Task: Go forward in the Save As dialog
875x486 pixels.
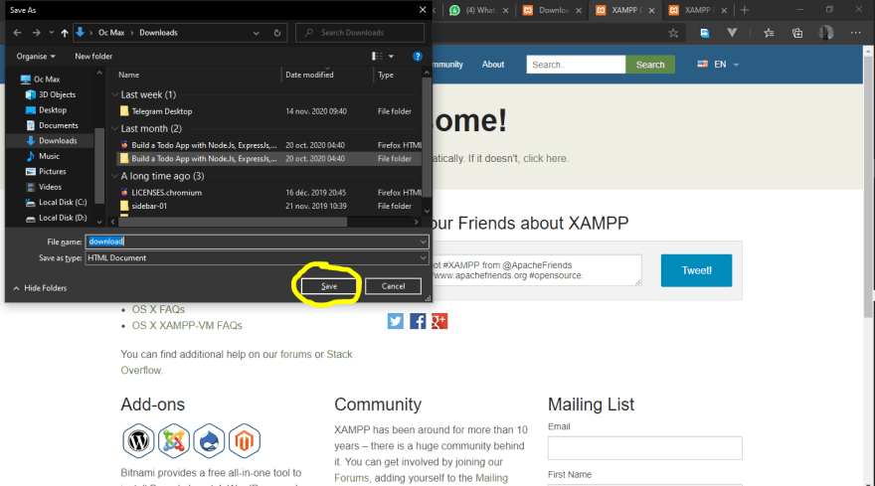Action: pyautogui.click(x=36, y=33)
